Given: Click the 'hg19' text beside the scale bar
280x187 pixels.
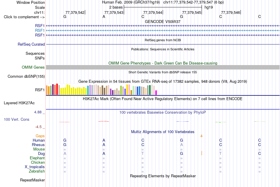Looking at the screenshot, I should point(209,7).
